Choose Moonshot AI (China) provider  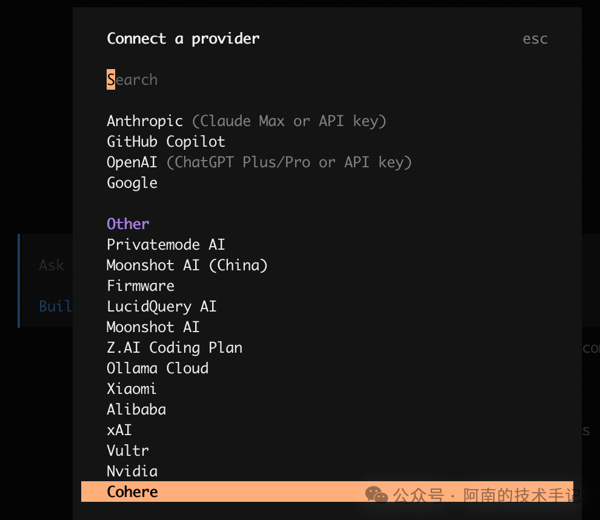pos(187,265)
